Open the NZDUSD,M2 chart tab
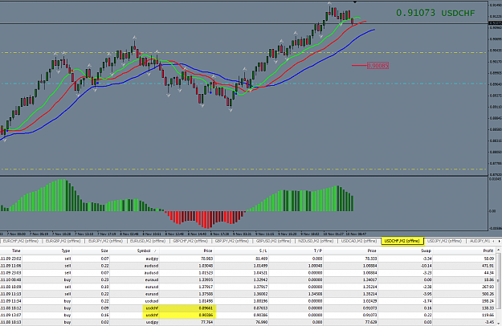Screen dimensions: 502x326 tap(316, 241)
